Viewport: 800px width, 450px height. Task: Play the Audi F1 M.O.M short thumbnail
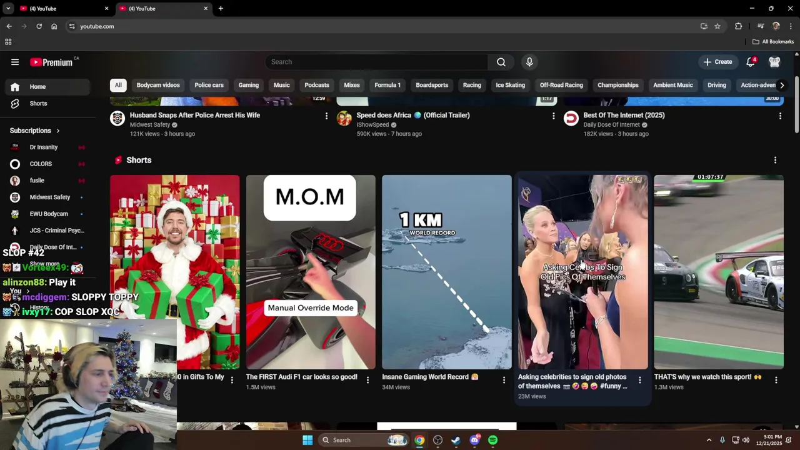point(311,272)
